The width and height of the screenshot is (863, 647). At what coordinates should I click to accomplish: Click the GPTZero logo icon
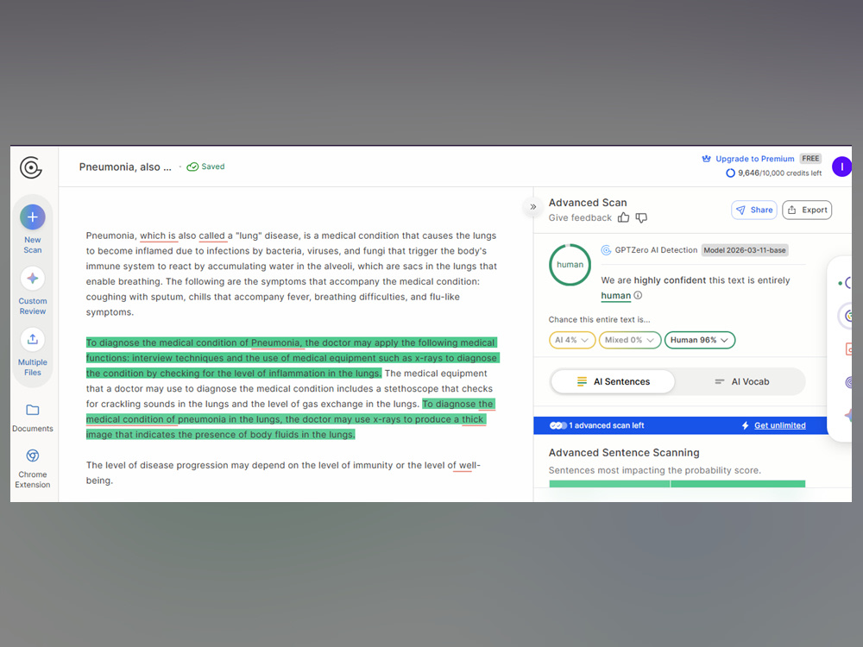click(31, 167)
